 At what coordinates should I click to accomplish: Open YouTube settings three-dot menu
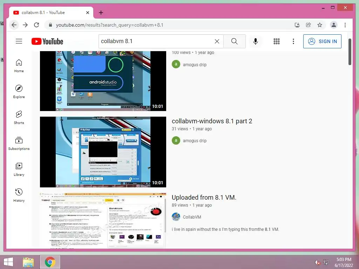[x=293, y=41]
